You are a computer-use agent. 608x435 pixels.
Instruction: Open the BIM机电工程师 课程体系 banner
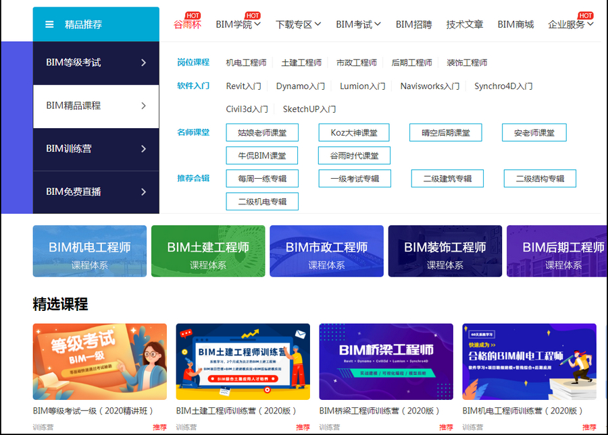[x=90, y=251]
